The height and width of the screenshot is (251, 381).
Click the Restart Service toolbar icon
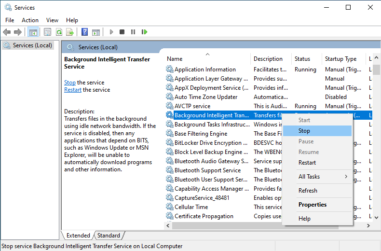144,32
